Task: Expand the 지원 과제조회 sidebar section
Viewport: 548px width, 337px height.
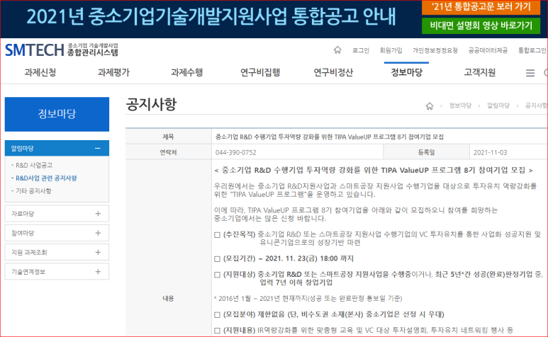Action: (57, 252)
